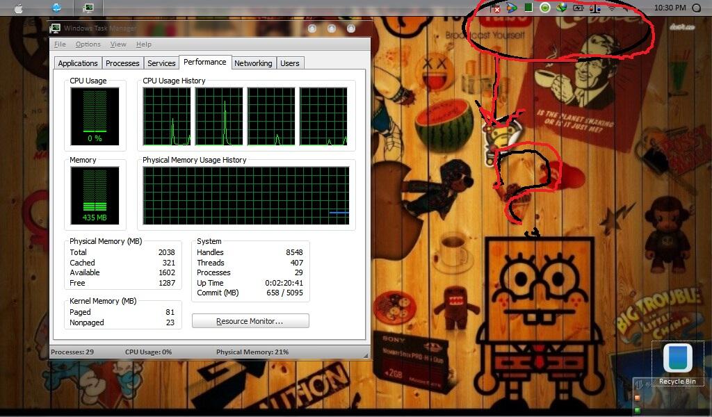Switch to the Users tab
The width and height of the screenshot is (712, 417).
point(290,63)
